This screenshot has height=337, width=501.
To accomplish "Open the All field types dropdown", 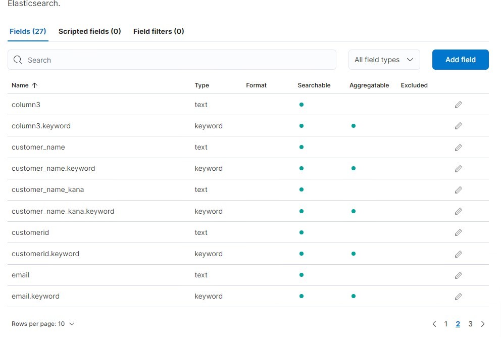I will pyautogui.click(x=384, y=60).
